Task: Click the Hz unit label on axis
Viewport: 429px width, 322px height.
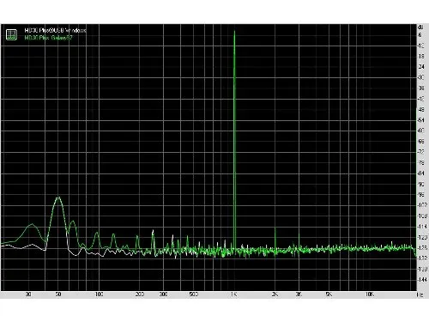Action: pyautogui.click(x=420, y=295)
